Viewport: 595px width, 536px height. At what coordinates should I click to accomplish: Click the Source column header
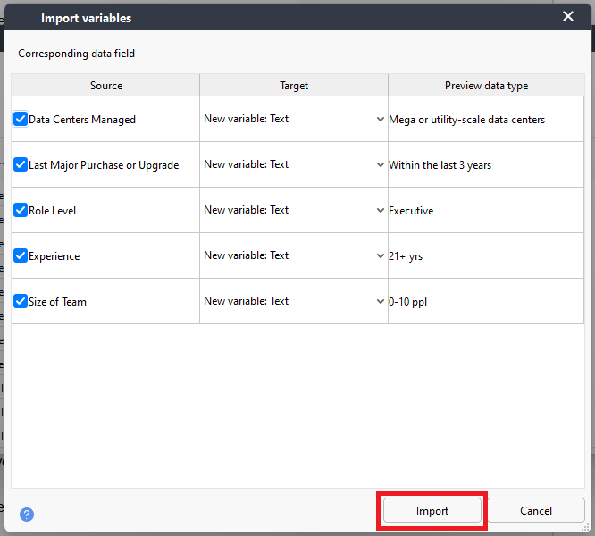click(105, 86)
